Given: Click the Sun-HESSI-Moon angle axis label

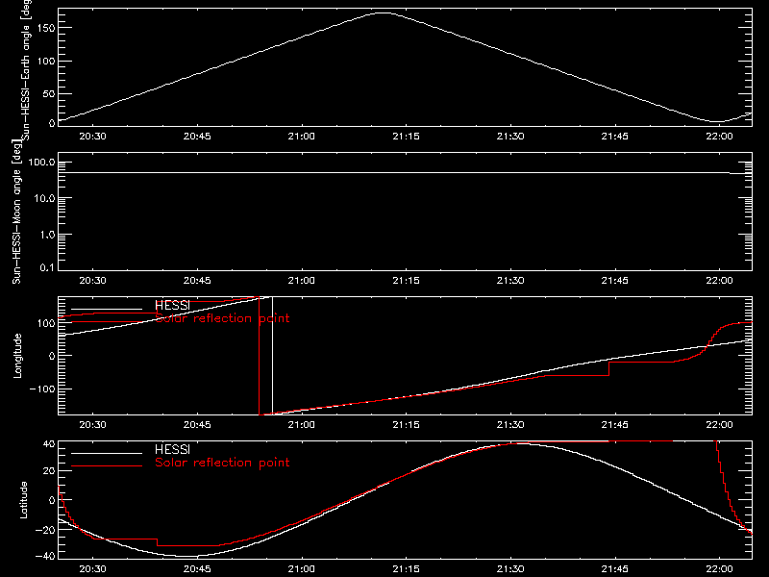Looking at the screenshot, I should (x=16, y=211).
